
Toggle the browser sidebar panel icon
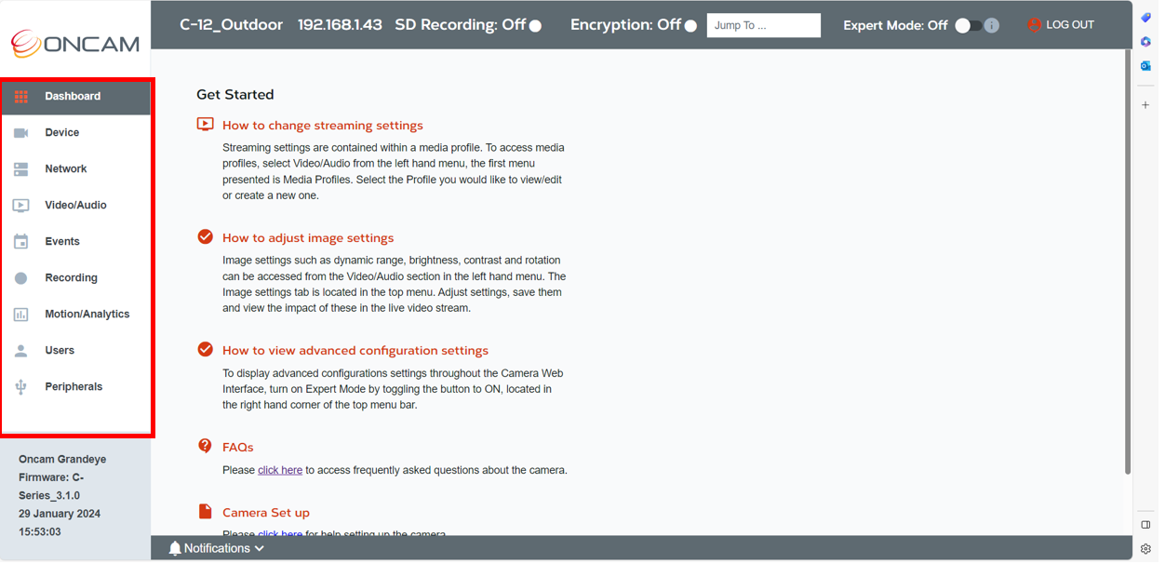(x=1145, y=525)
